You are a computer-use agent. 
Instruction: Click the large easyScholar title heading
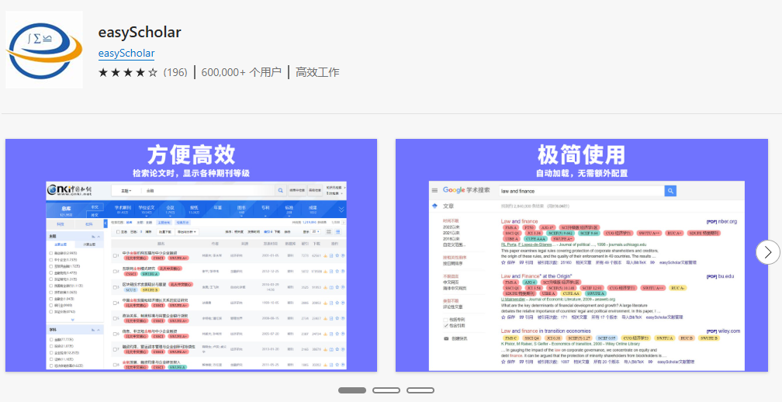[x=140, y=33]
